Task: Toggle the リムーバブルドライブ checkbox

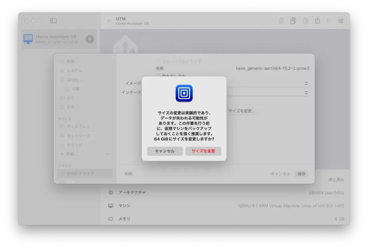Action: [158, 61]
